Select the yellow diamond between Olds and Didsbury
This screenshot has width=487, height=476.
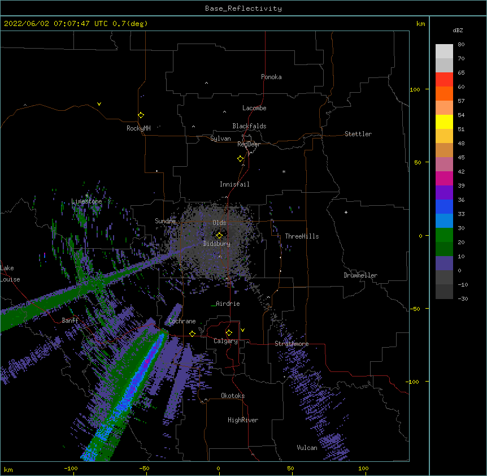click(x=219, y=235)
